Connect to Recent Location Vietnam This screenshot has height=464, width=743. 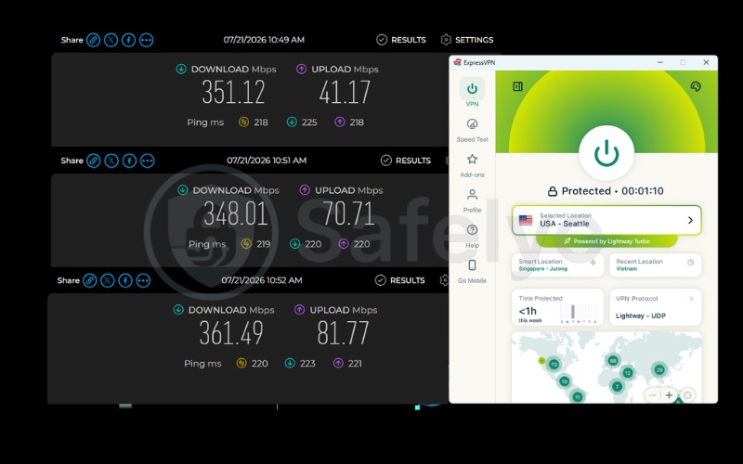click(656, 264)
